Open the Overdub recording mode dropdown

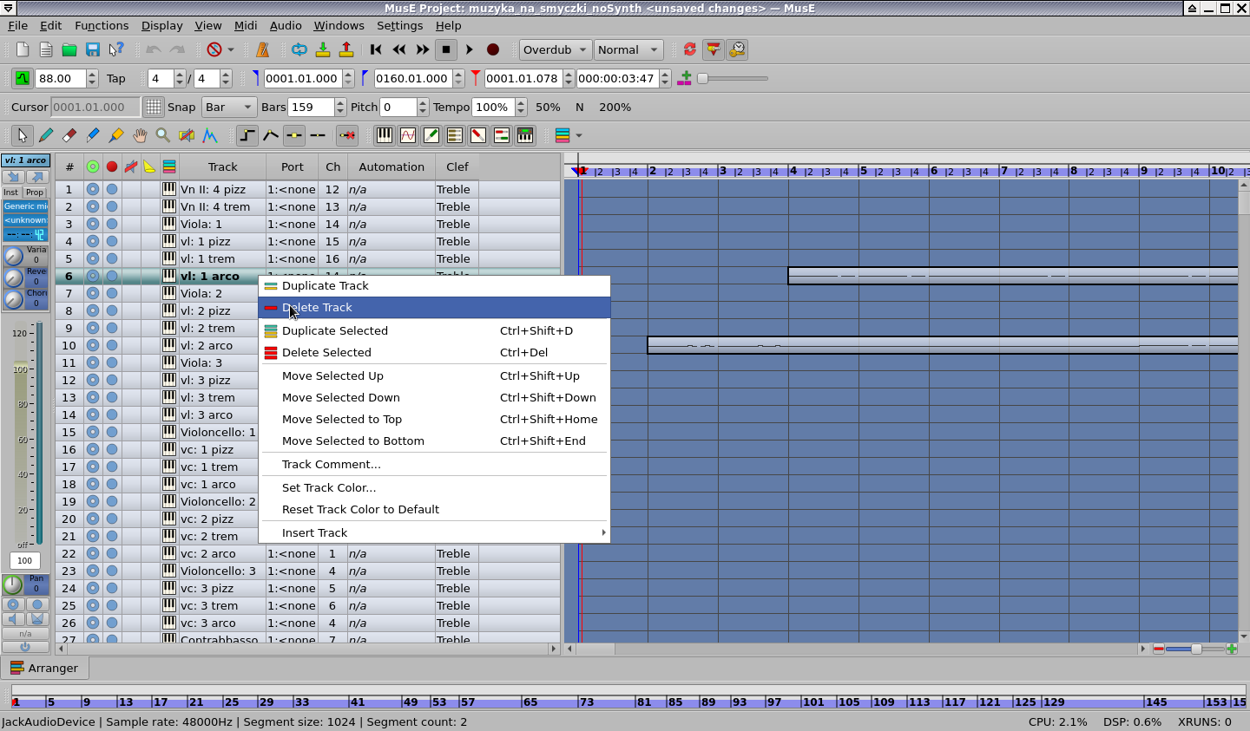(554, 49)
